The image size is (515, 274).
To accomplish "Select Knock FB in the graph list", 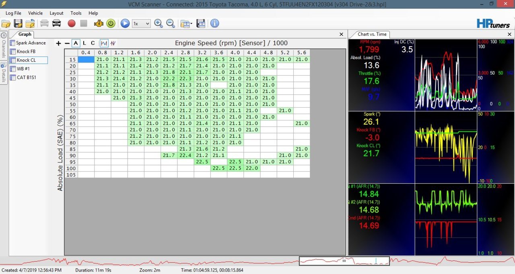I will click(x=23, y=51).
